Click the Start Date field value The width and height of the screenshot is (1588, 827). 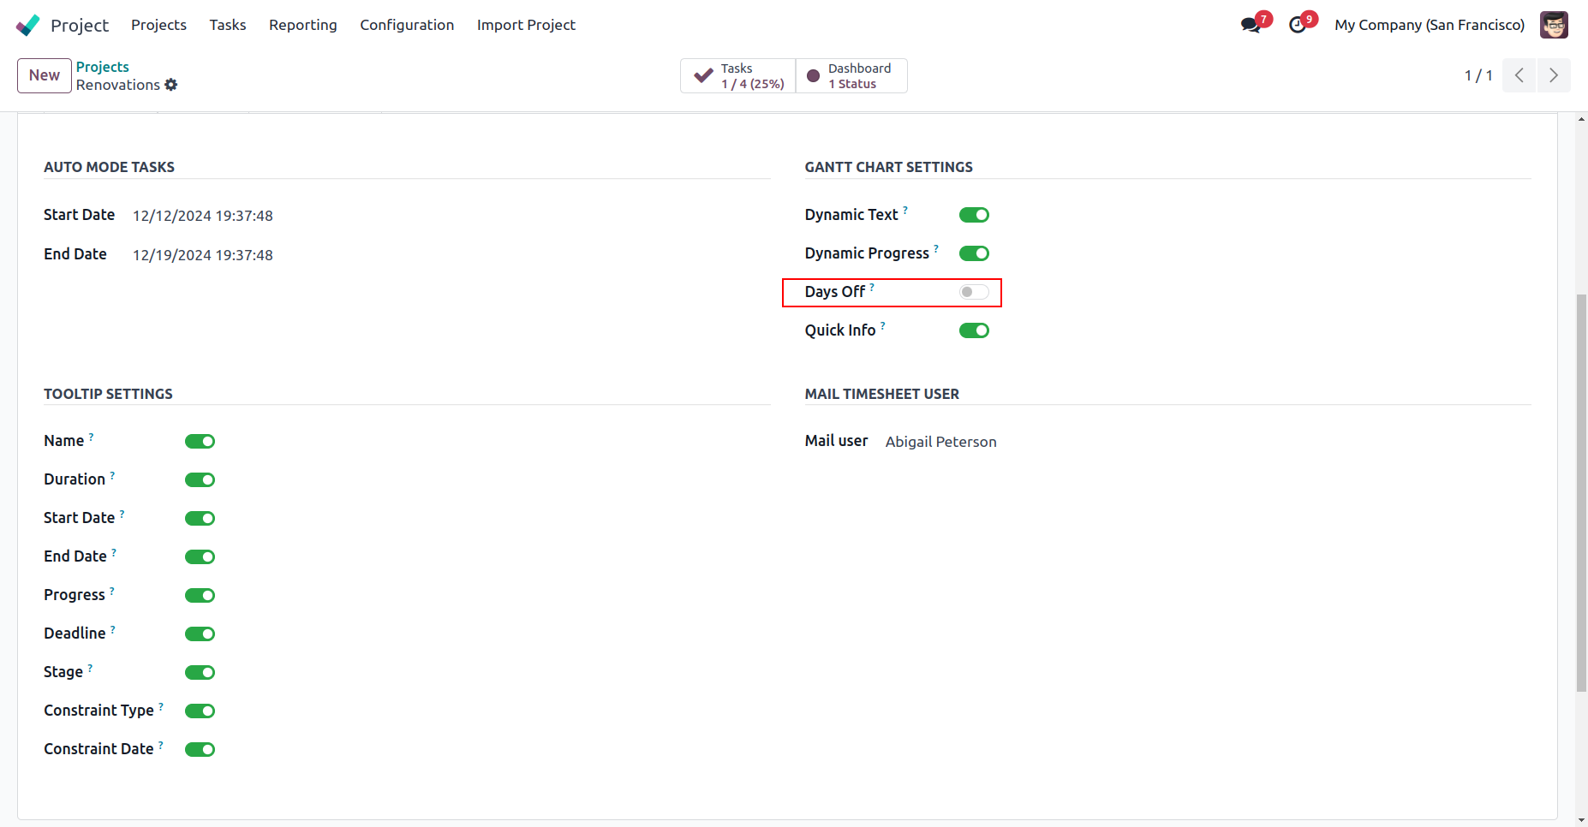(x=203, y=216)
